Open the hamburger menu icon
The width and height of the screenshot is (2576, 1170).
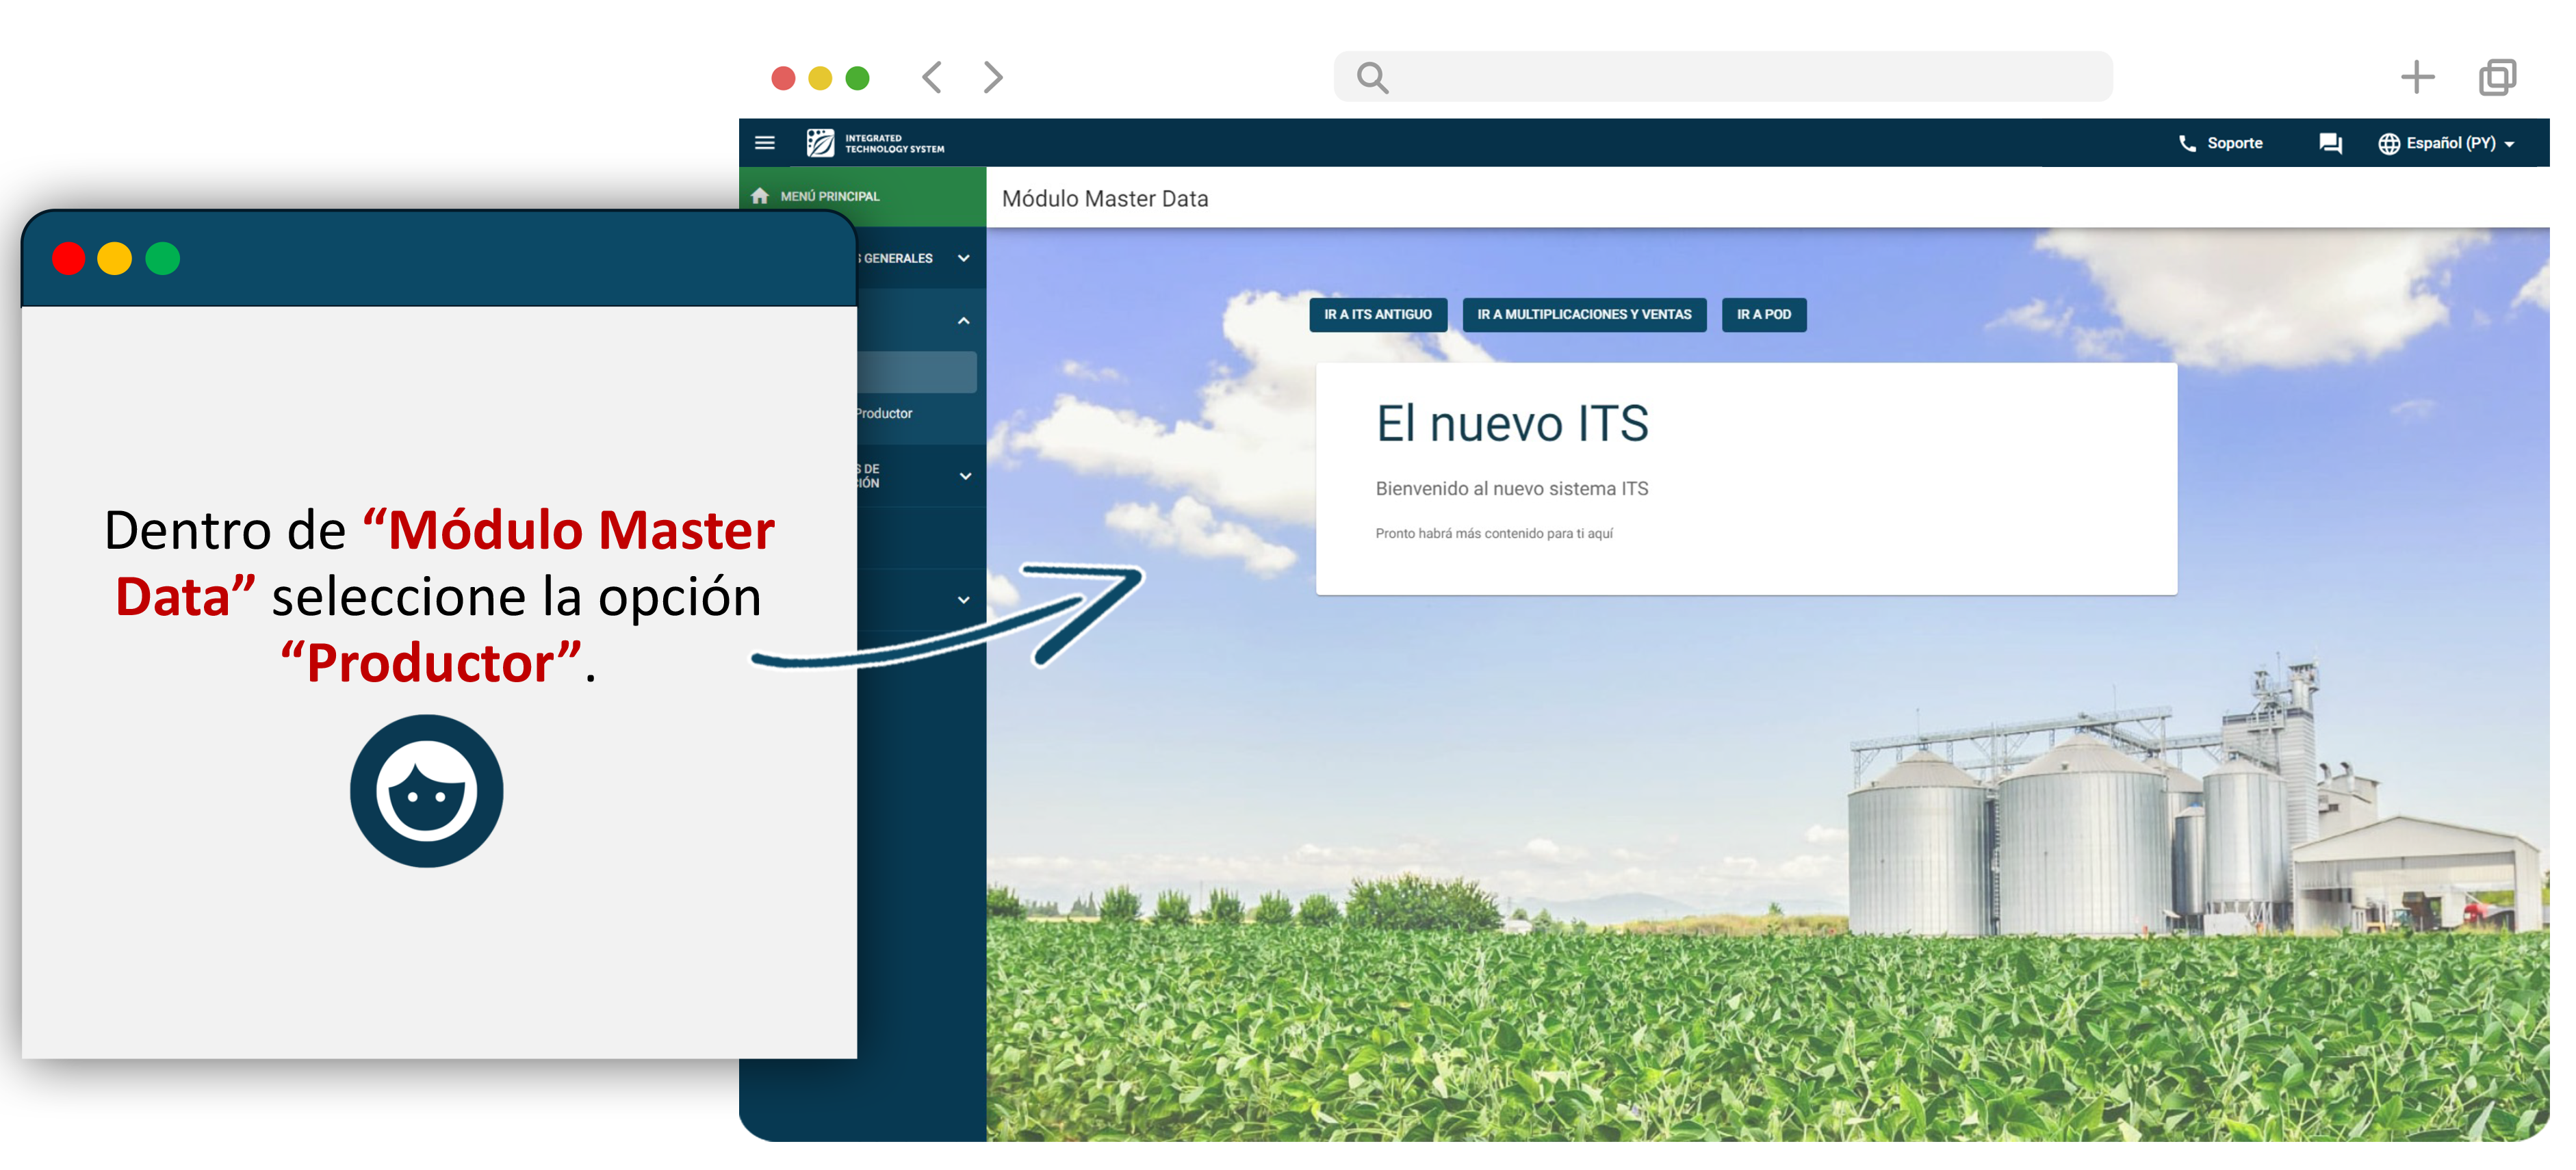click(765, 143)
